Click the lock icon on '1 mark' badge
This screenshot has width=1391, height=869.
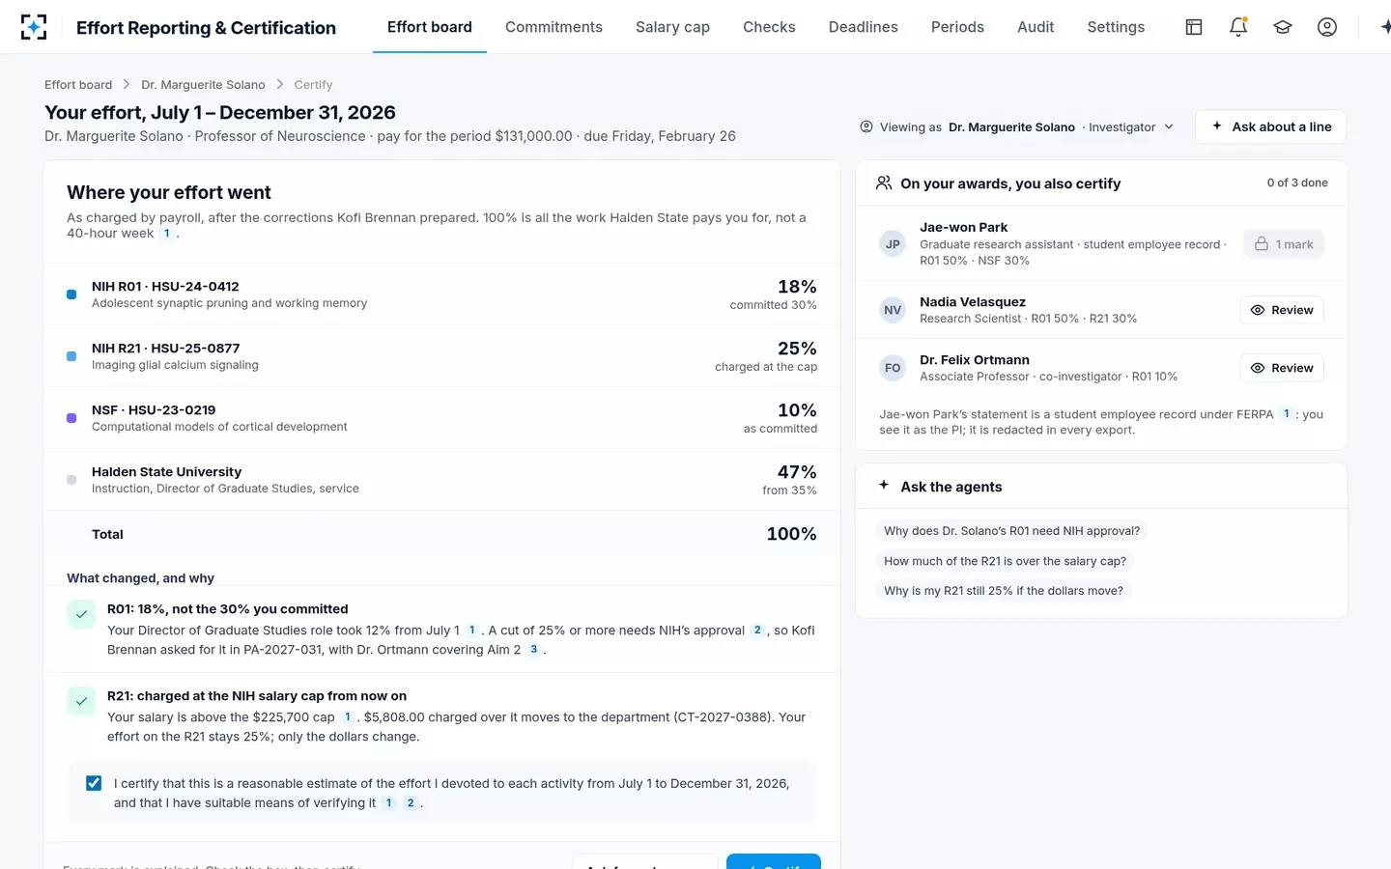1262,244
